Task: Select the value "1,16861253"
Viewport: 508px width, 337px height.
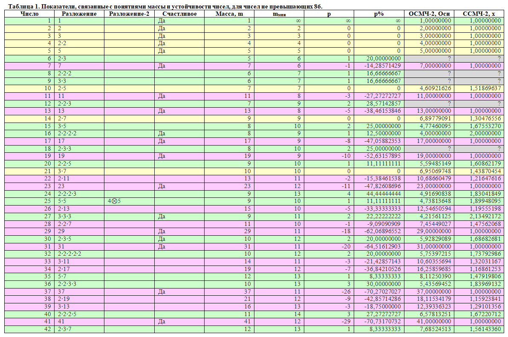Action: point(485,269)
